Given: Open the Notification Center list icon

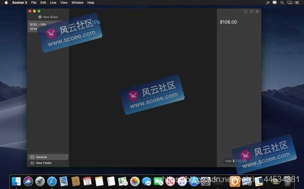Looking at the screenshot, I should [297, 3].
